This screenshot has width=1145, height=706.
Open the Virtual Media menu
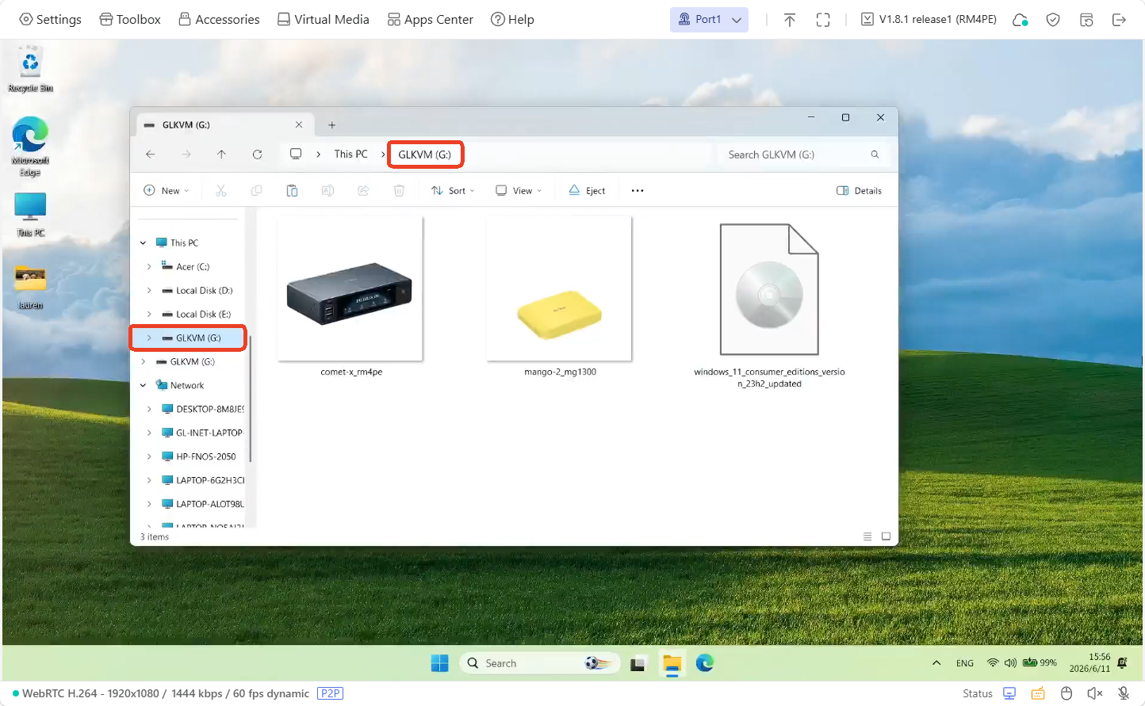point(323,19)
